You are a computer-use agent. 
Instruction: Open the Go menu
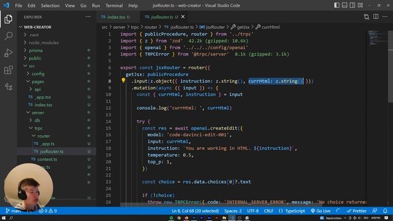[84, 6]
